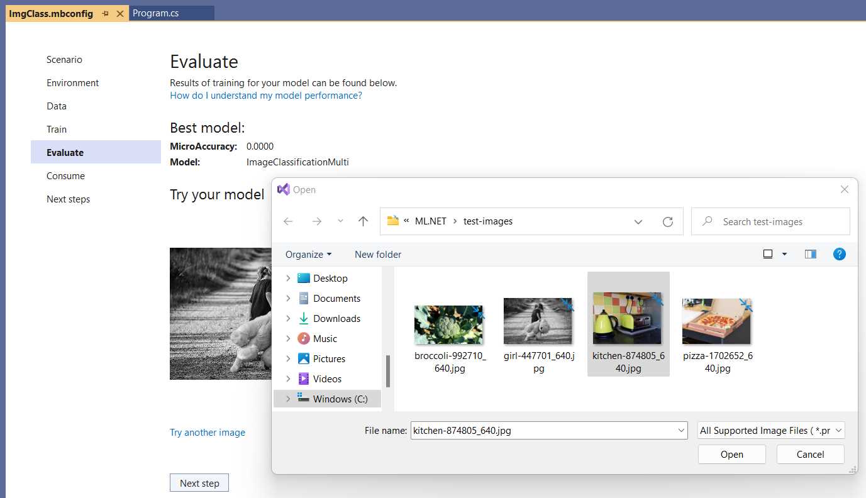Click Open to load kitchen-874805_640.jpg
866x498 pixels.
point(731,454)
